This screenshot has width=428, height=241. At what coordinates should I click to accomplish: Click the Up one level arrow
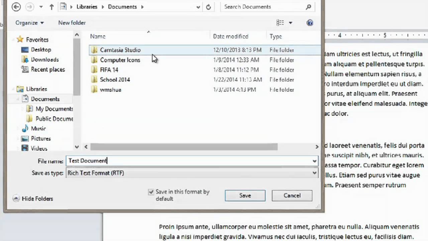point(51,7)
